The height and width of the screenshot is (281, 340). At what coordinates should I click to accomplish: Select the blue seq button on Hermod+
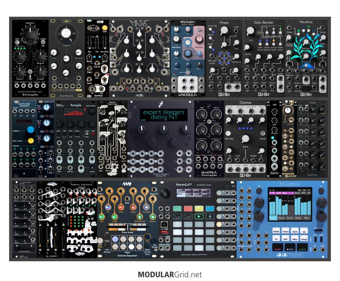pos(210,208)
